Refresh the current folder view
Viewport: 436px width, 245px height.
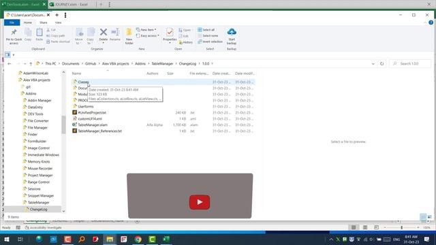click(381, 63)
